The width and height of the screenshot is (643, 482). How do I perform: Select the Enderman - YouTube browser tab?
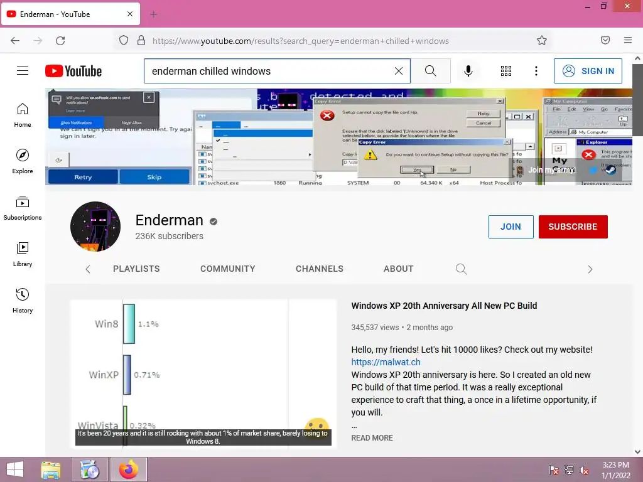pos(70,14)
